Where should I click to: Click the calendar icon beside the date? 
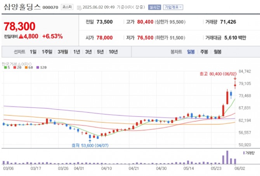[79, 7]
